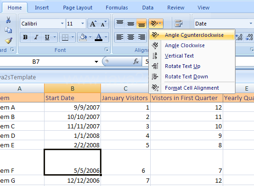
Task: Click cell with date 9/9/2007
Action: tap(73, 107)
